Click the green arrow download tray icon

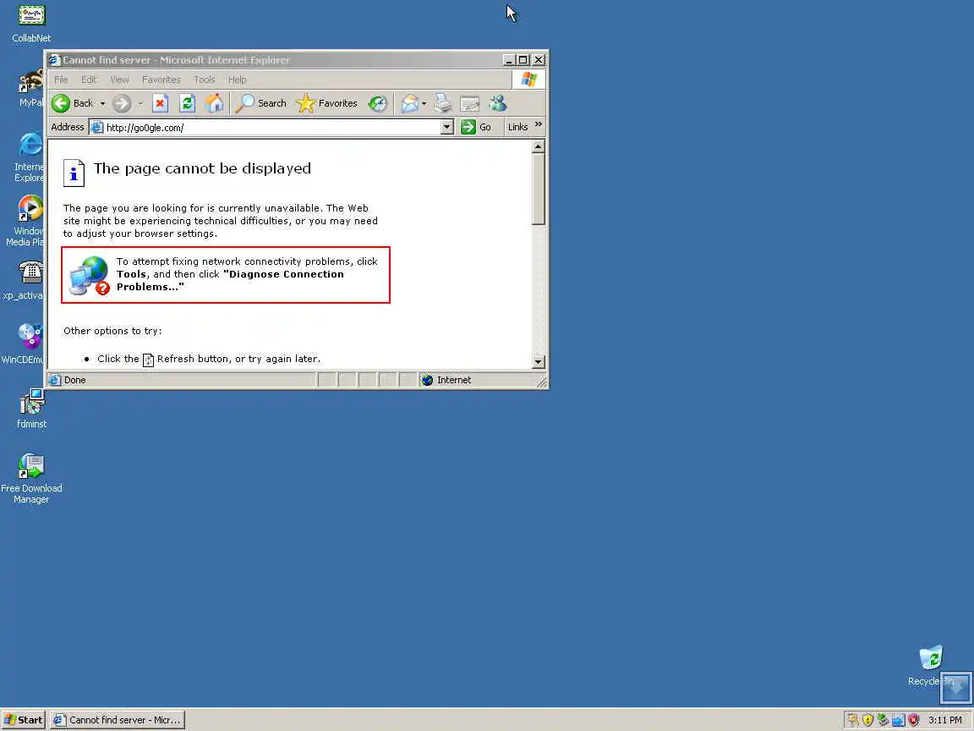point(883,720)
